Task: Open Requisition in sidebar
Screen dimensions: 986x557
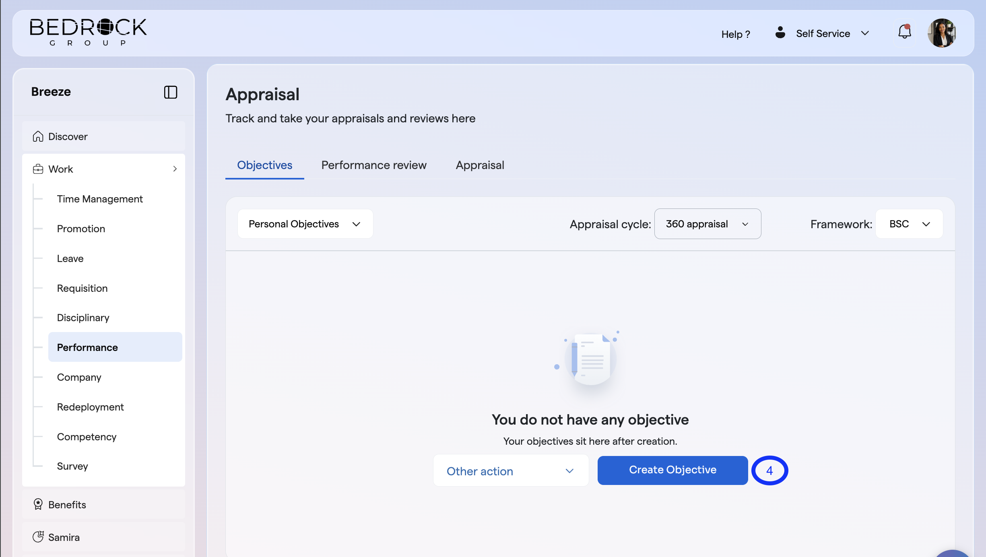Action: pyautogui.click(x=82, y=288)
